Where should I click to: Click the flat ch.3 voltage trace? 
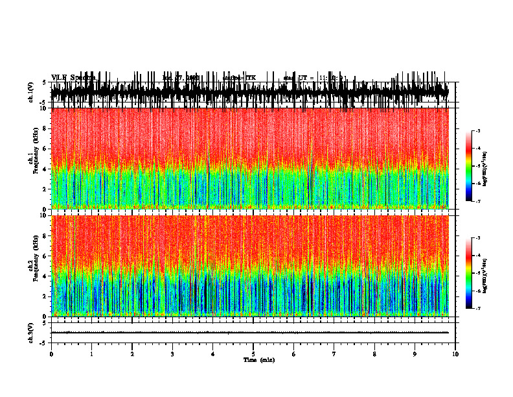pyautogui.click(x=249, y=333)
